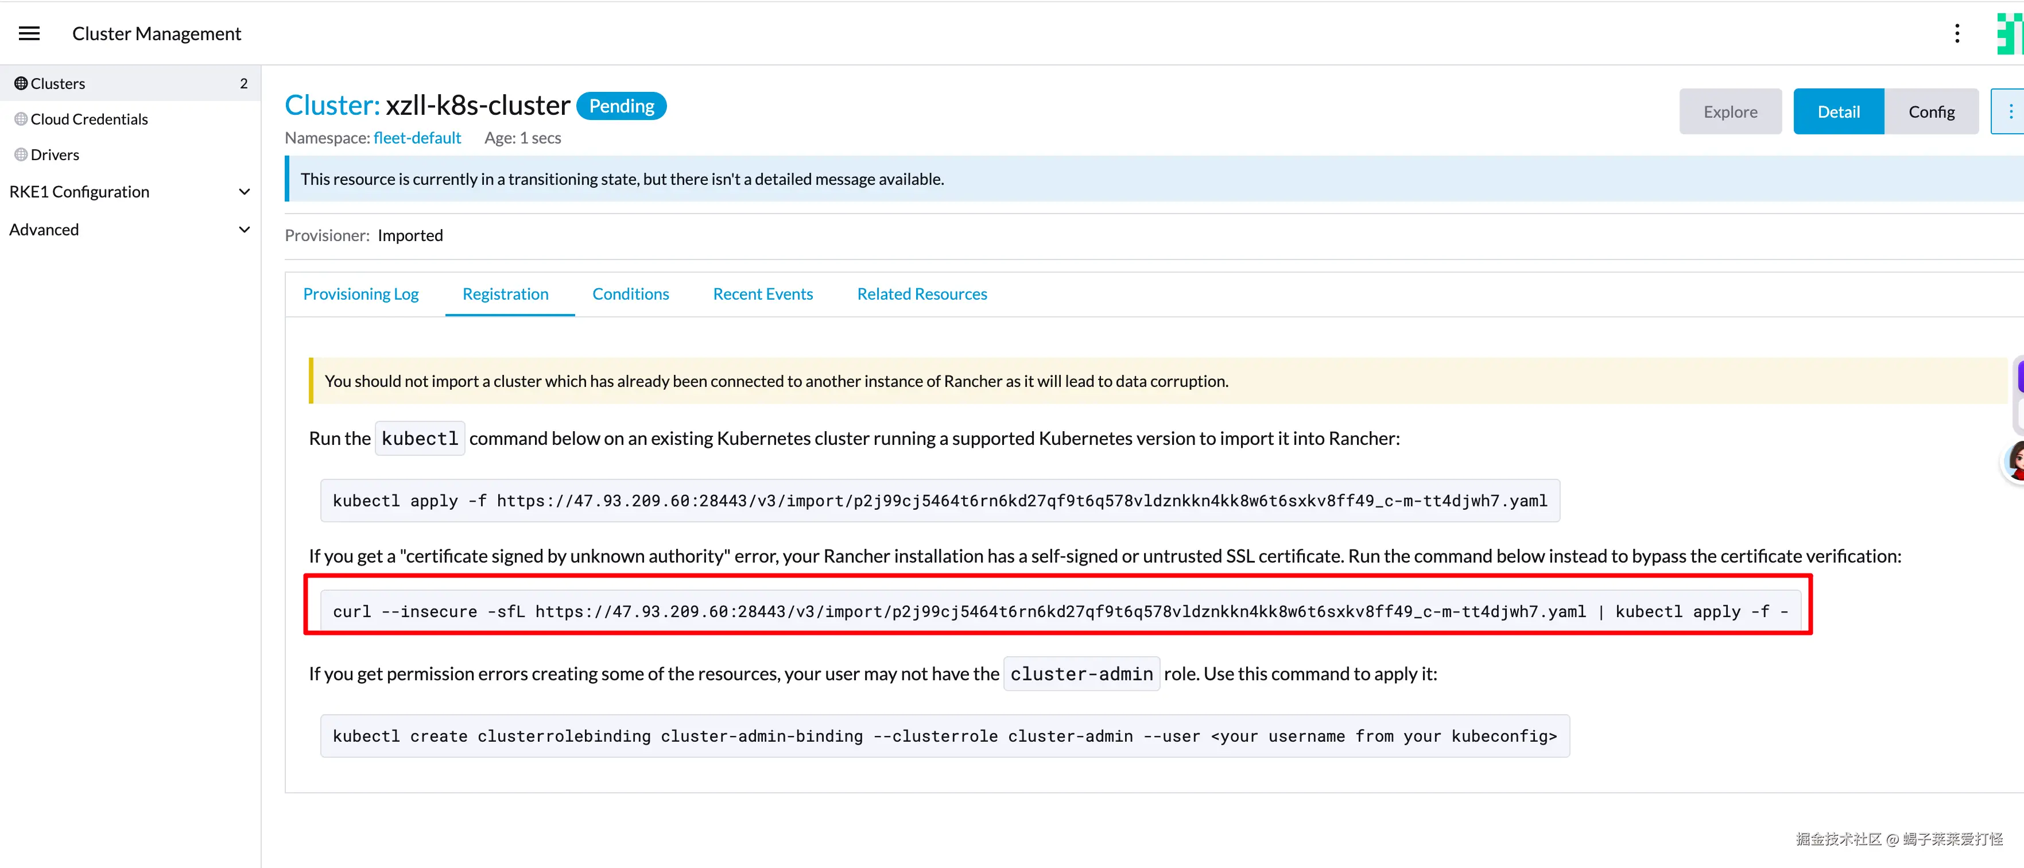Open the Conditions tab
The width and height of the screenshot is (2024, 868).
point(630,294)
